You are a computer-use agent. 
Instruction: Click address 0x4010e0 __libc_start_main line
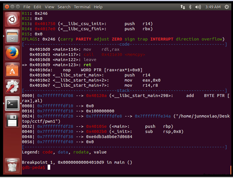(x=90, y=75)
